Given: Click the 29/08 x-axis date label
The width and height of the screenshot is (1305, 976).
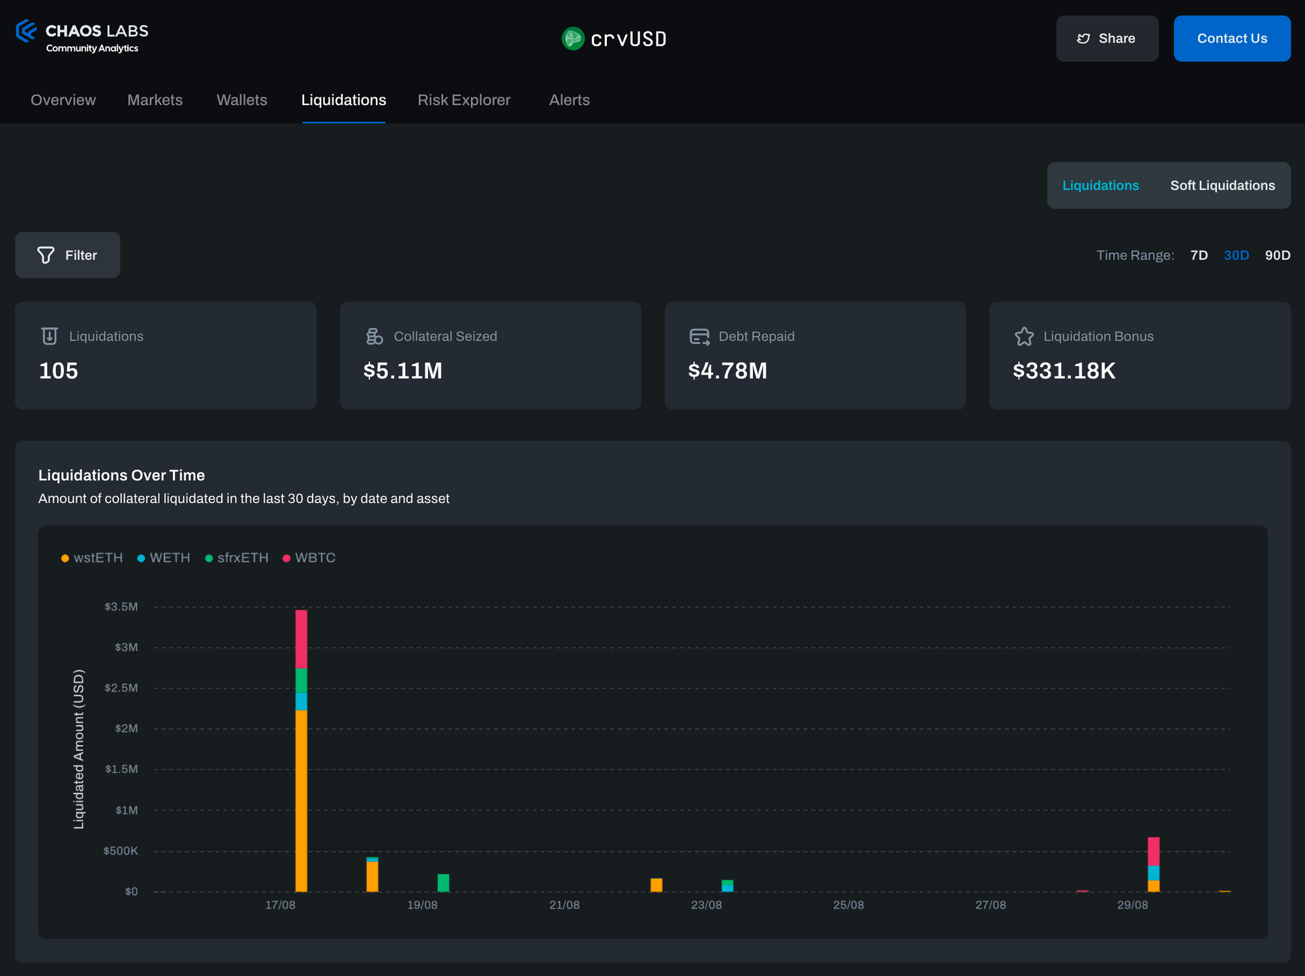Looking at the screenshot, I should pyautogui.click(x=1133, y=905).
